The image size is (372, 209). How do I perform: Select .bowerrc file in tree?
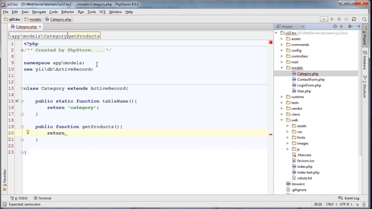(x=298, y=184)
